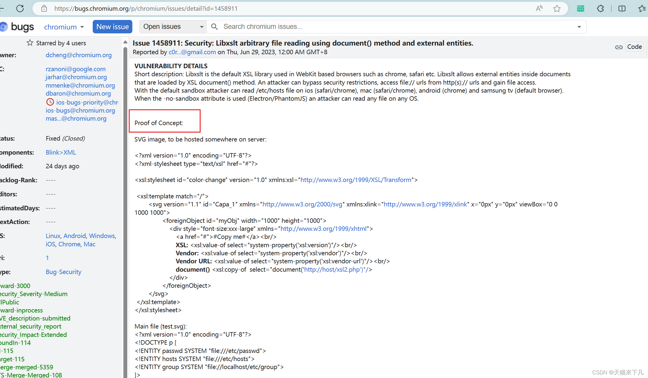Viewport: 648px width, 378px height.
Task: Open Blink>XML component link
Action: pos(61,152)
